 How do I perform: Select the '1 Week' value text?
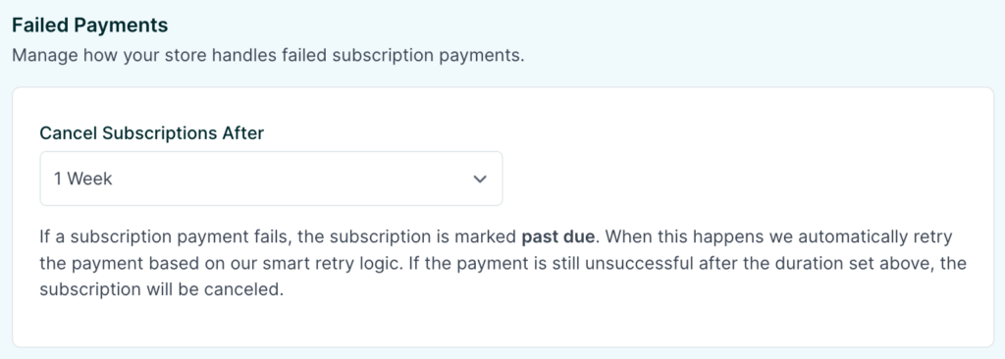[82, 179]
